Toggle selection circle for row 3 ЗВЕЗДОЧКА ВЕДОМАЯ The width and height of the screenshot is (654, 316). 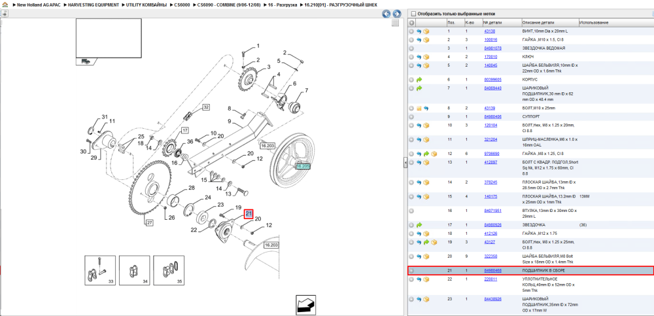[411, 48]
